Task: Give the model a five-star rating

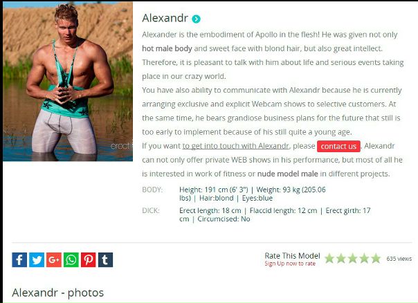Action: (376, 258)
